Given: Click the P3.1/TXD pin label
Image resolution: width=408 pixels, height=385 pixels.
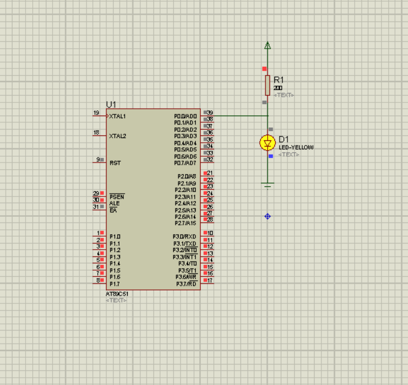Looking at the screenshot, I should tap(184, 243).
